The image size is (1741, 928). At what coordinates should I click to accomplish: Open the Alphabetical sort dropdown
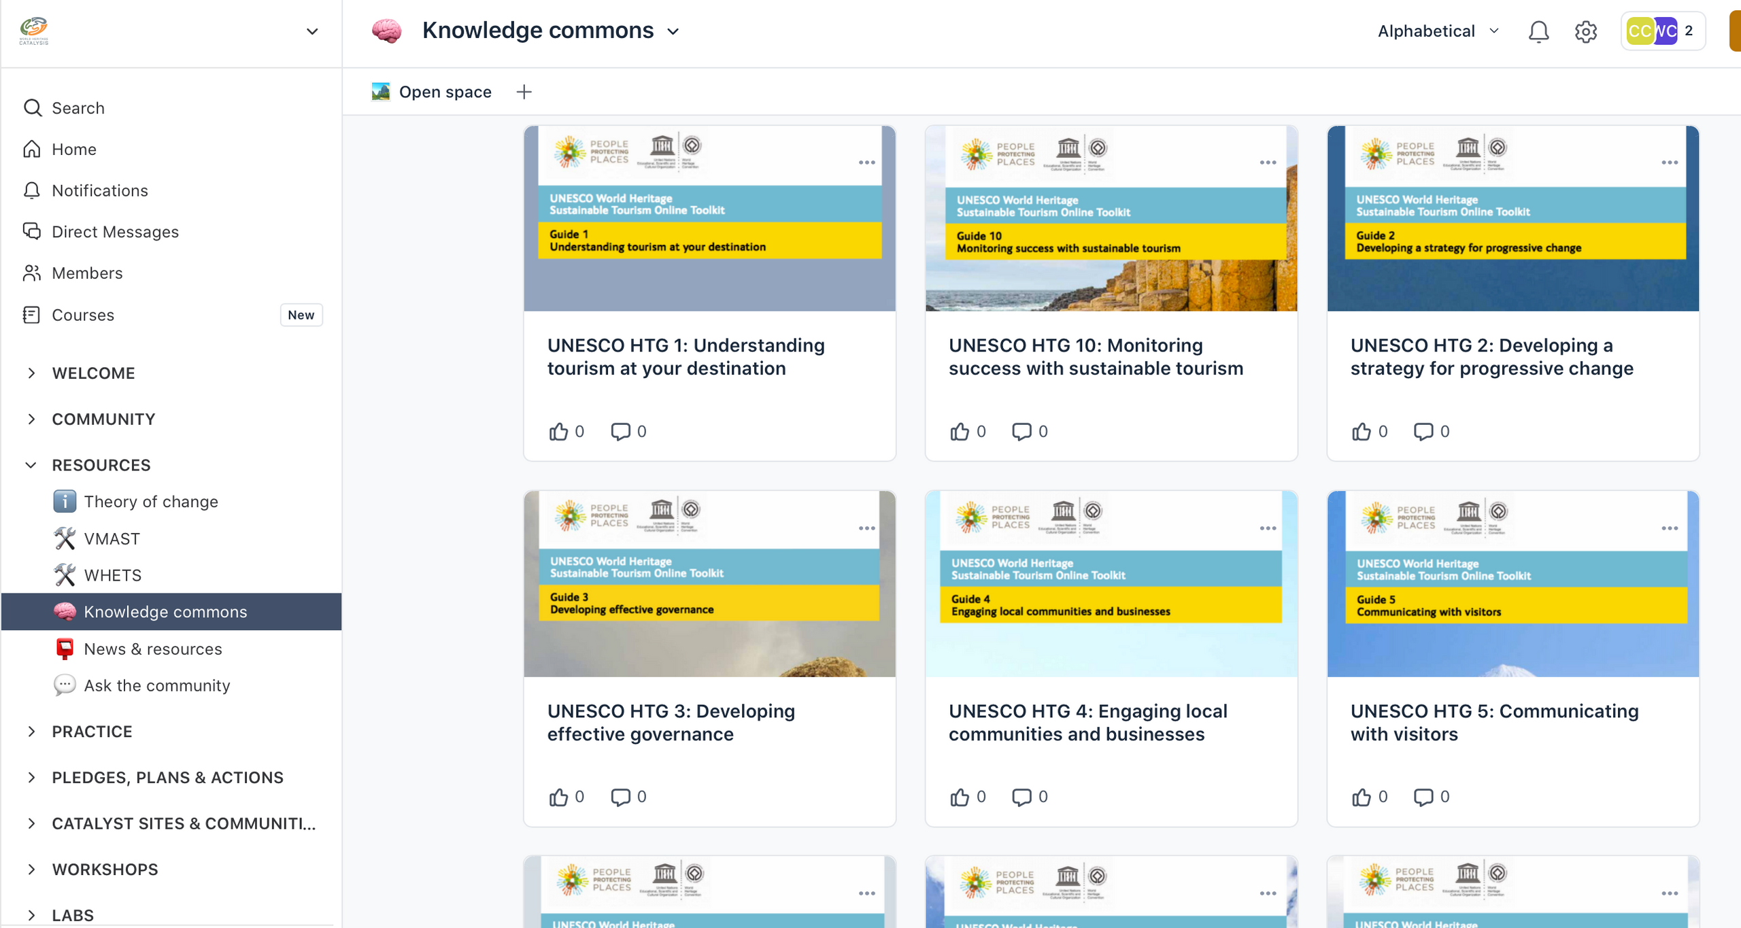pyautogui.click(x=1438, y=31)
